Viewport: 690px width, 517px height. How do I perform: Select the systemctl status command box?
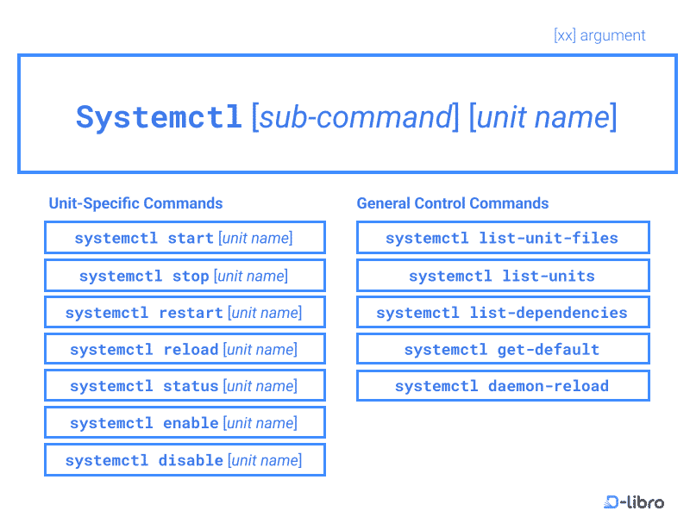click(x=185, y=385)
